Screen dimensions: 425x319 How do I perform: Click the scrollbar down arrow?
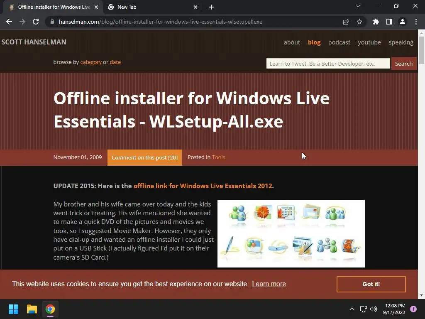(x=421, y=295)
